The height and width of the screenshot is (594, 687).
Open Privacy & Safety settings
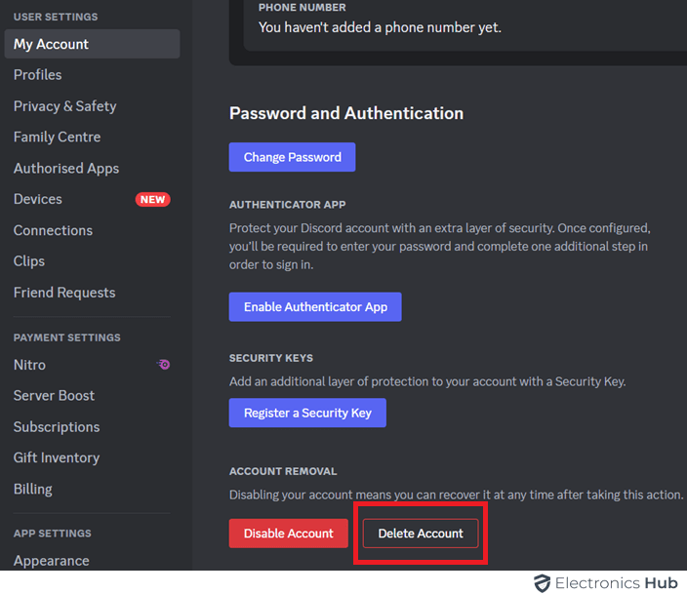[x=64, y=106]
